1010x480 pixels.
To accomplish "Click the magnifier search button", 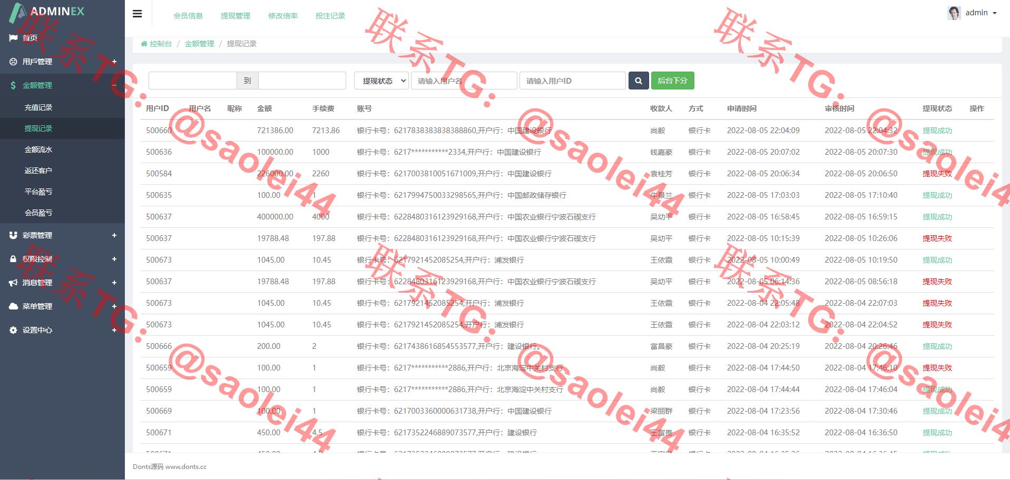I will [639, 81].
